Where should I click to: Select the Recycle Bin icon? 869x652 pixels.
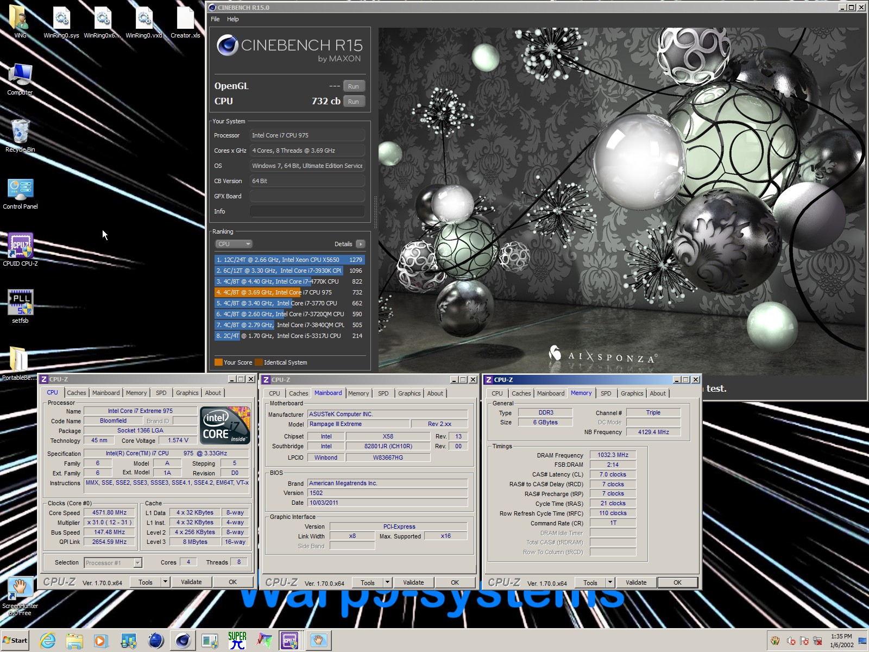click(x=20, y=136)
